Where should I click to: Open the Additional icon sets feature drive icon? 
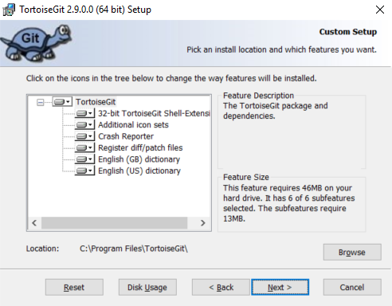84,125
